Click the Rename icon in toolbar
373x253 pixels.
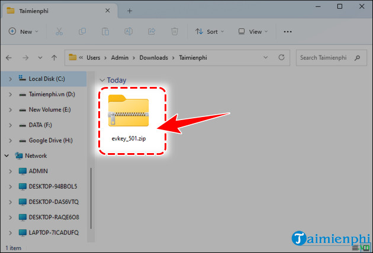coord(128,31)
